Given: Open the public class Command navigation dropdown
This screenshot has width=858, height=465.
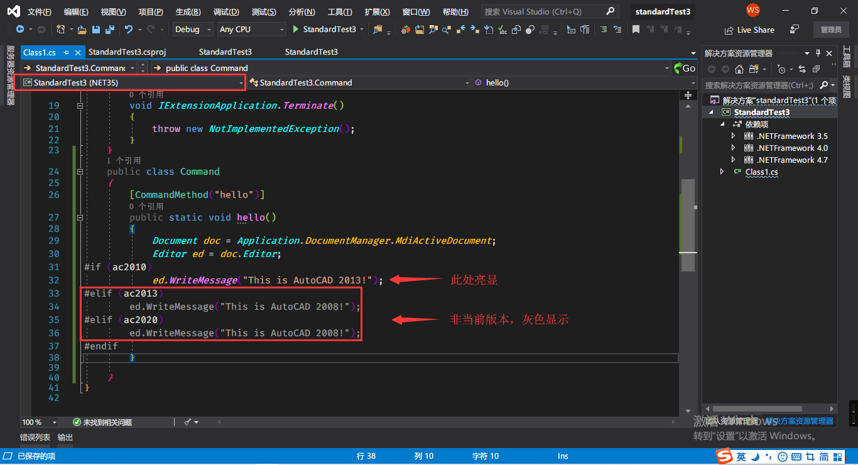Looking at the screenshot, I should coord(411,68).
